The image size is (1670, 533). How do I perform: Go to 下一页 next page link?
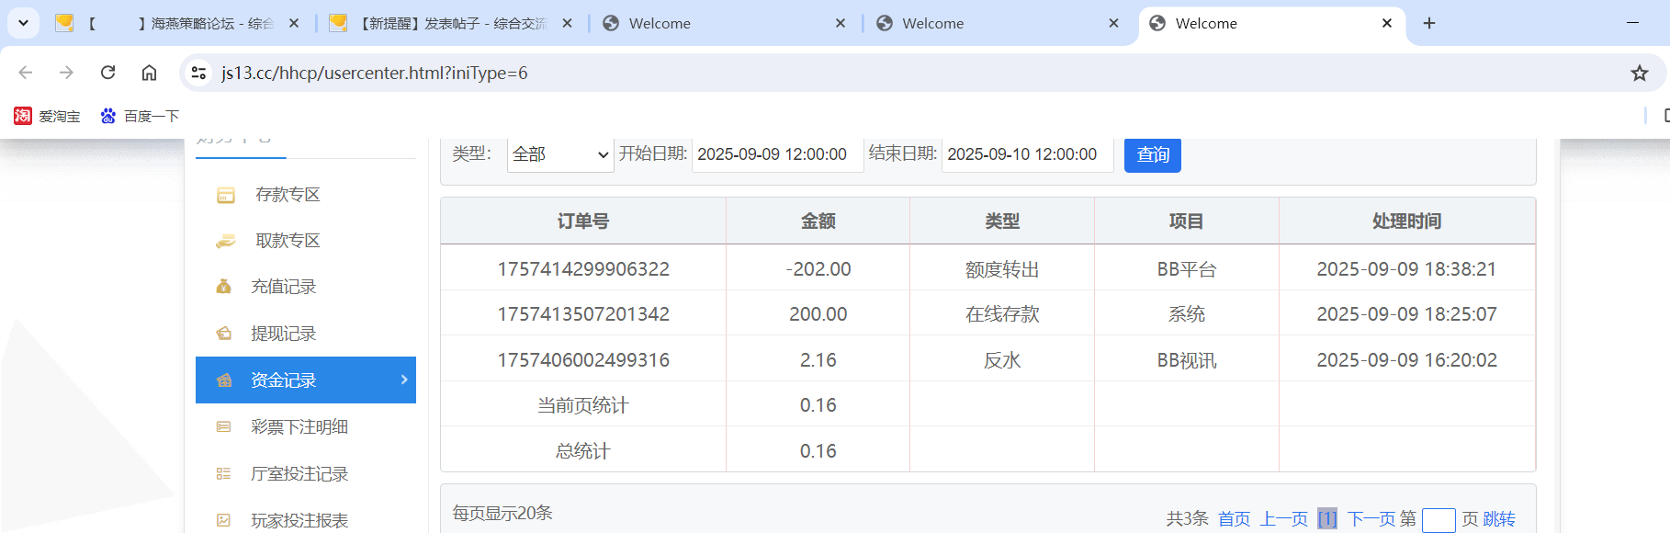coord(1371,519)
